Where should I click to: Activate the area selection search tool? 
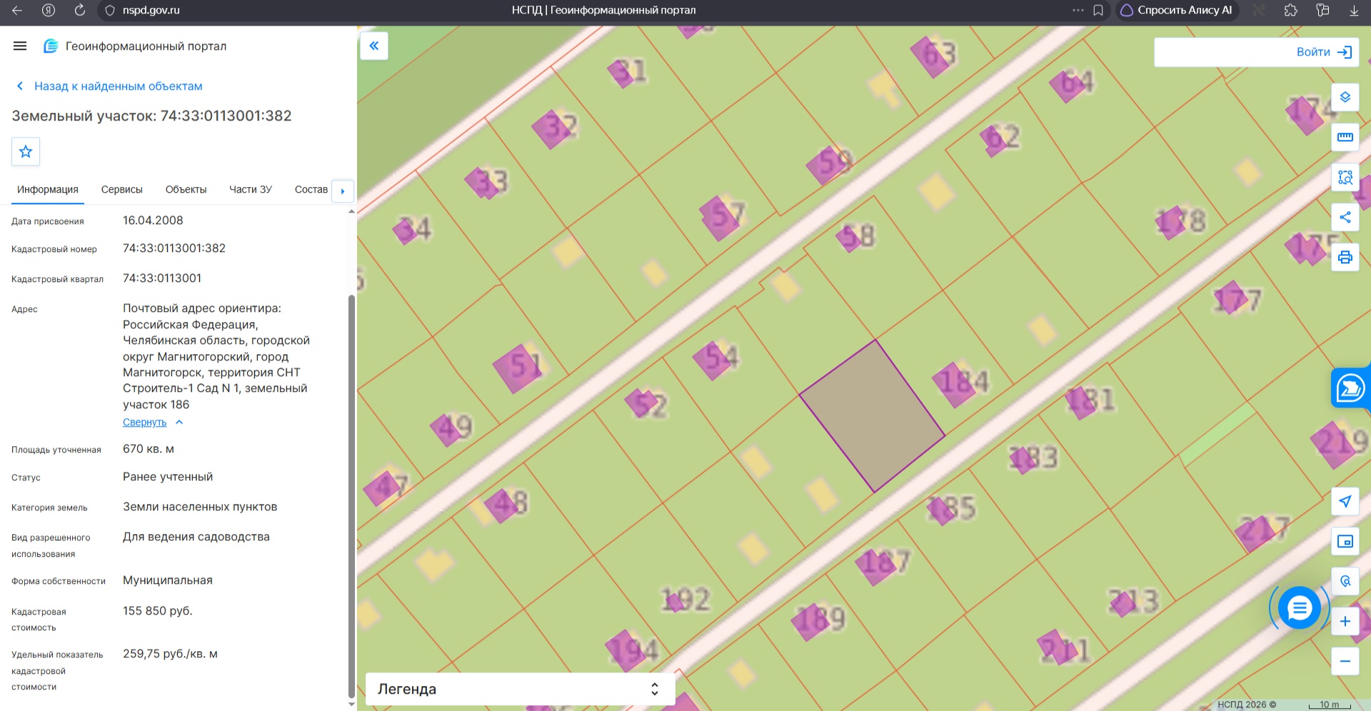click(x=1345, y=177)
